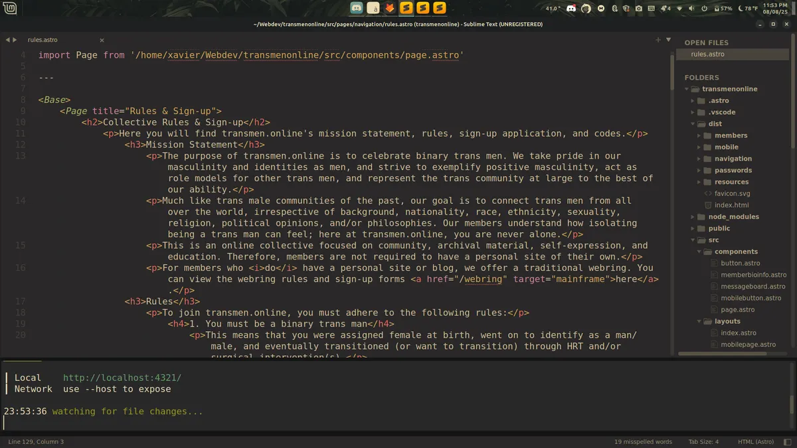Click the "/webring" href text on line 16
This screenshot has height=448, width=797.
481,279
